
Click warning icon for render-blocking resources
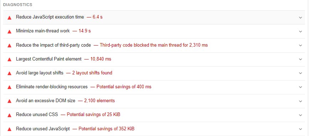pyautogui.click(x=9, y=87)
